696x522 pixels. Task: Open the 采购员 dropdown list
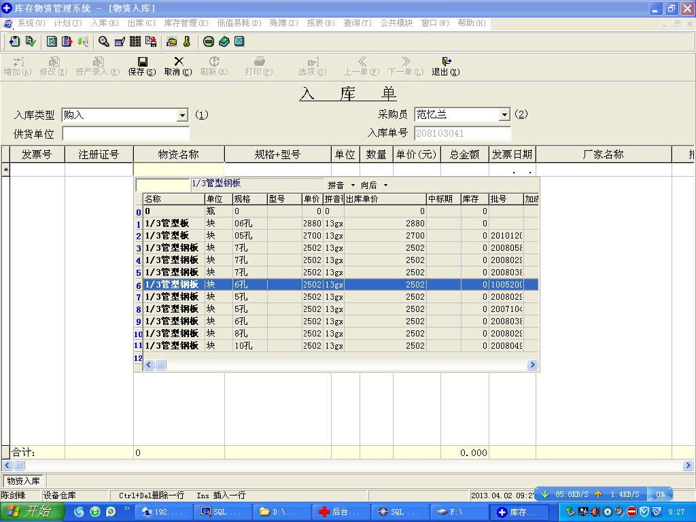pos(504,115)
